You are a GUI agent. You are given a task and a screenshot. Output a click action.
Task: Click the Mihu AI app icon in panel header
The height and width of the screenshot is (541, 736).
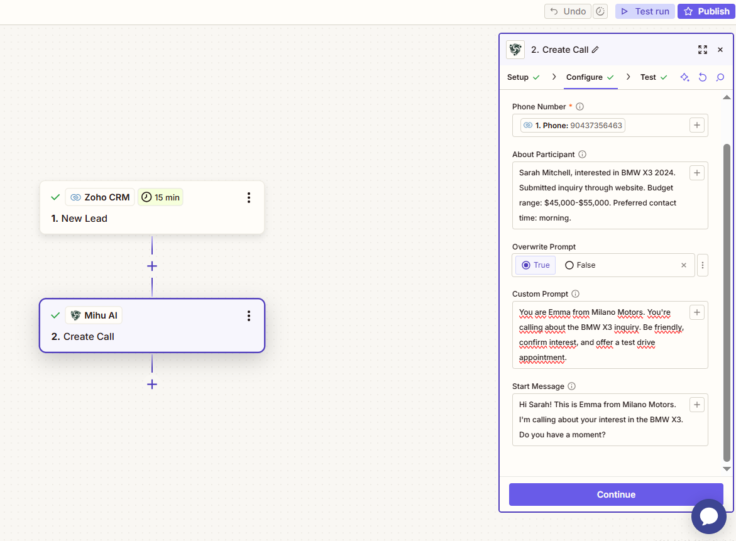(515, 50)
